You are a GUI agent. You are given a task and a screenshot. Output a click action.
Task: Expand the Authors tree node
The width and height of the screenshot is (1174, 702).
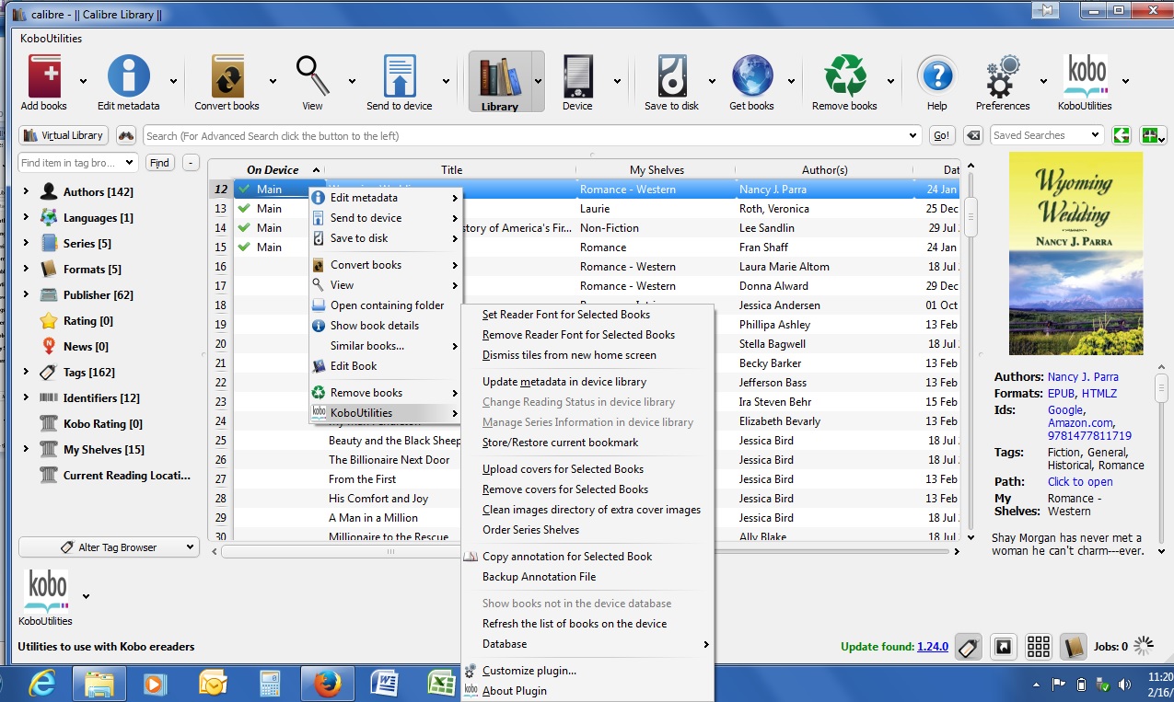pos(25,192)
